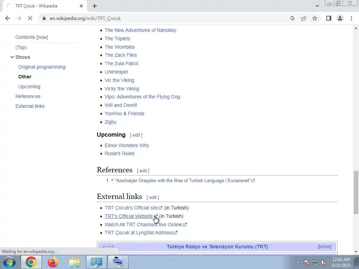Go to References in contents sidebar
The width and height of the screenshot is (359, 269).
click(x=28, y=97)
